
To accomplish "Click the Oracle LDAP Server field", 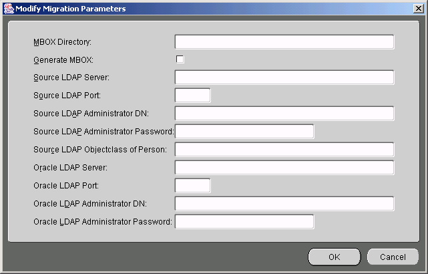I will pos(284,168).
